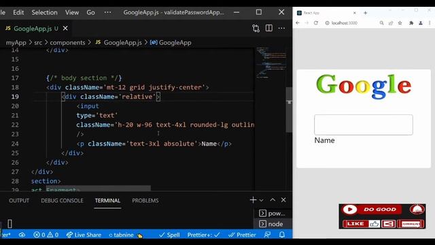Click the editor vertical scrollbar
Image resolution: width=435 pixels, height=245 pixels.
pyautogui.click(x=289, y=110)
